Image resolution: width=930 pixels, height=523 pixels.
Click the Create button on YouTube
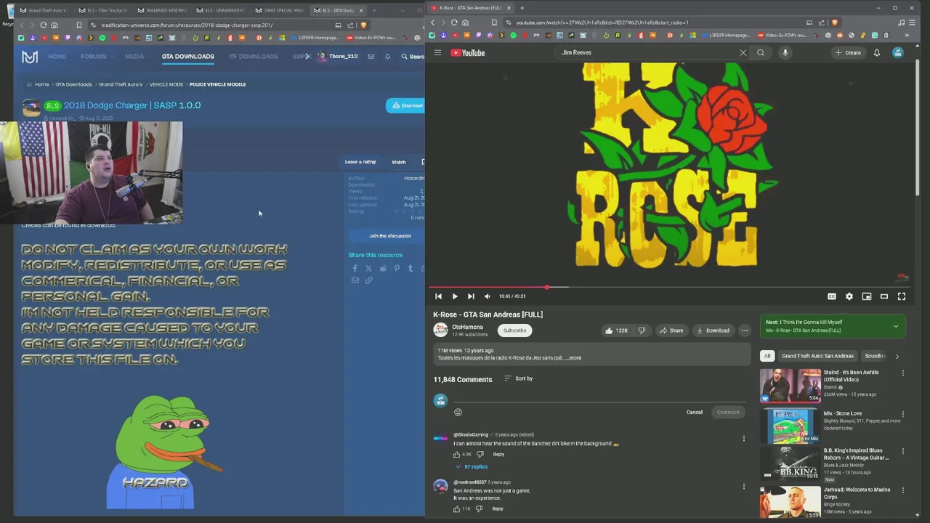848,52
